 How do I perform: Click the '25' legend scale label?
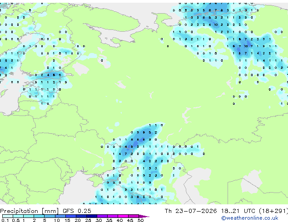[x=88, y=220]
